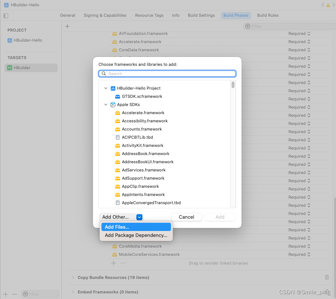Expand Embed Frameworks section
Image resolution: width=336 pixels, height=299 pixels.
[73, 292]
